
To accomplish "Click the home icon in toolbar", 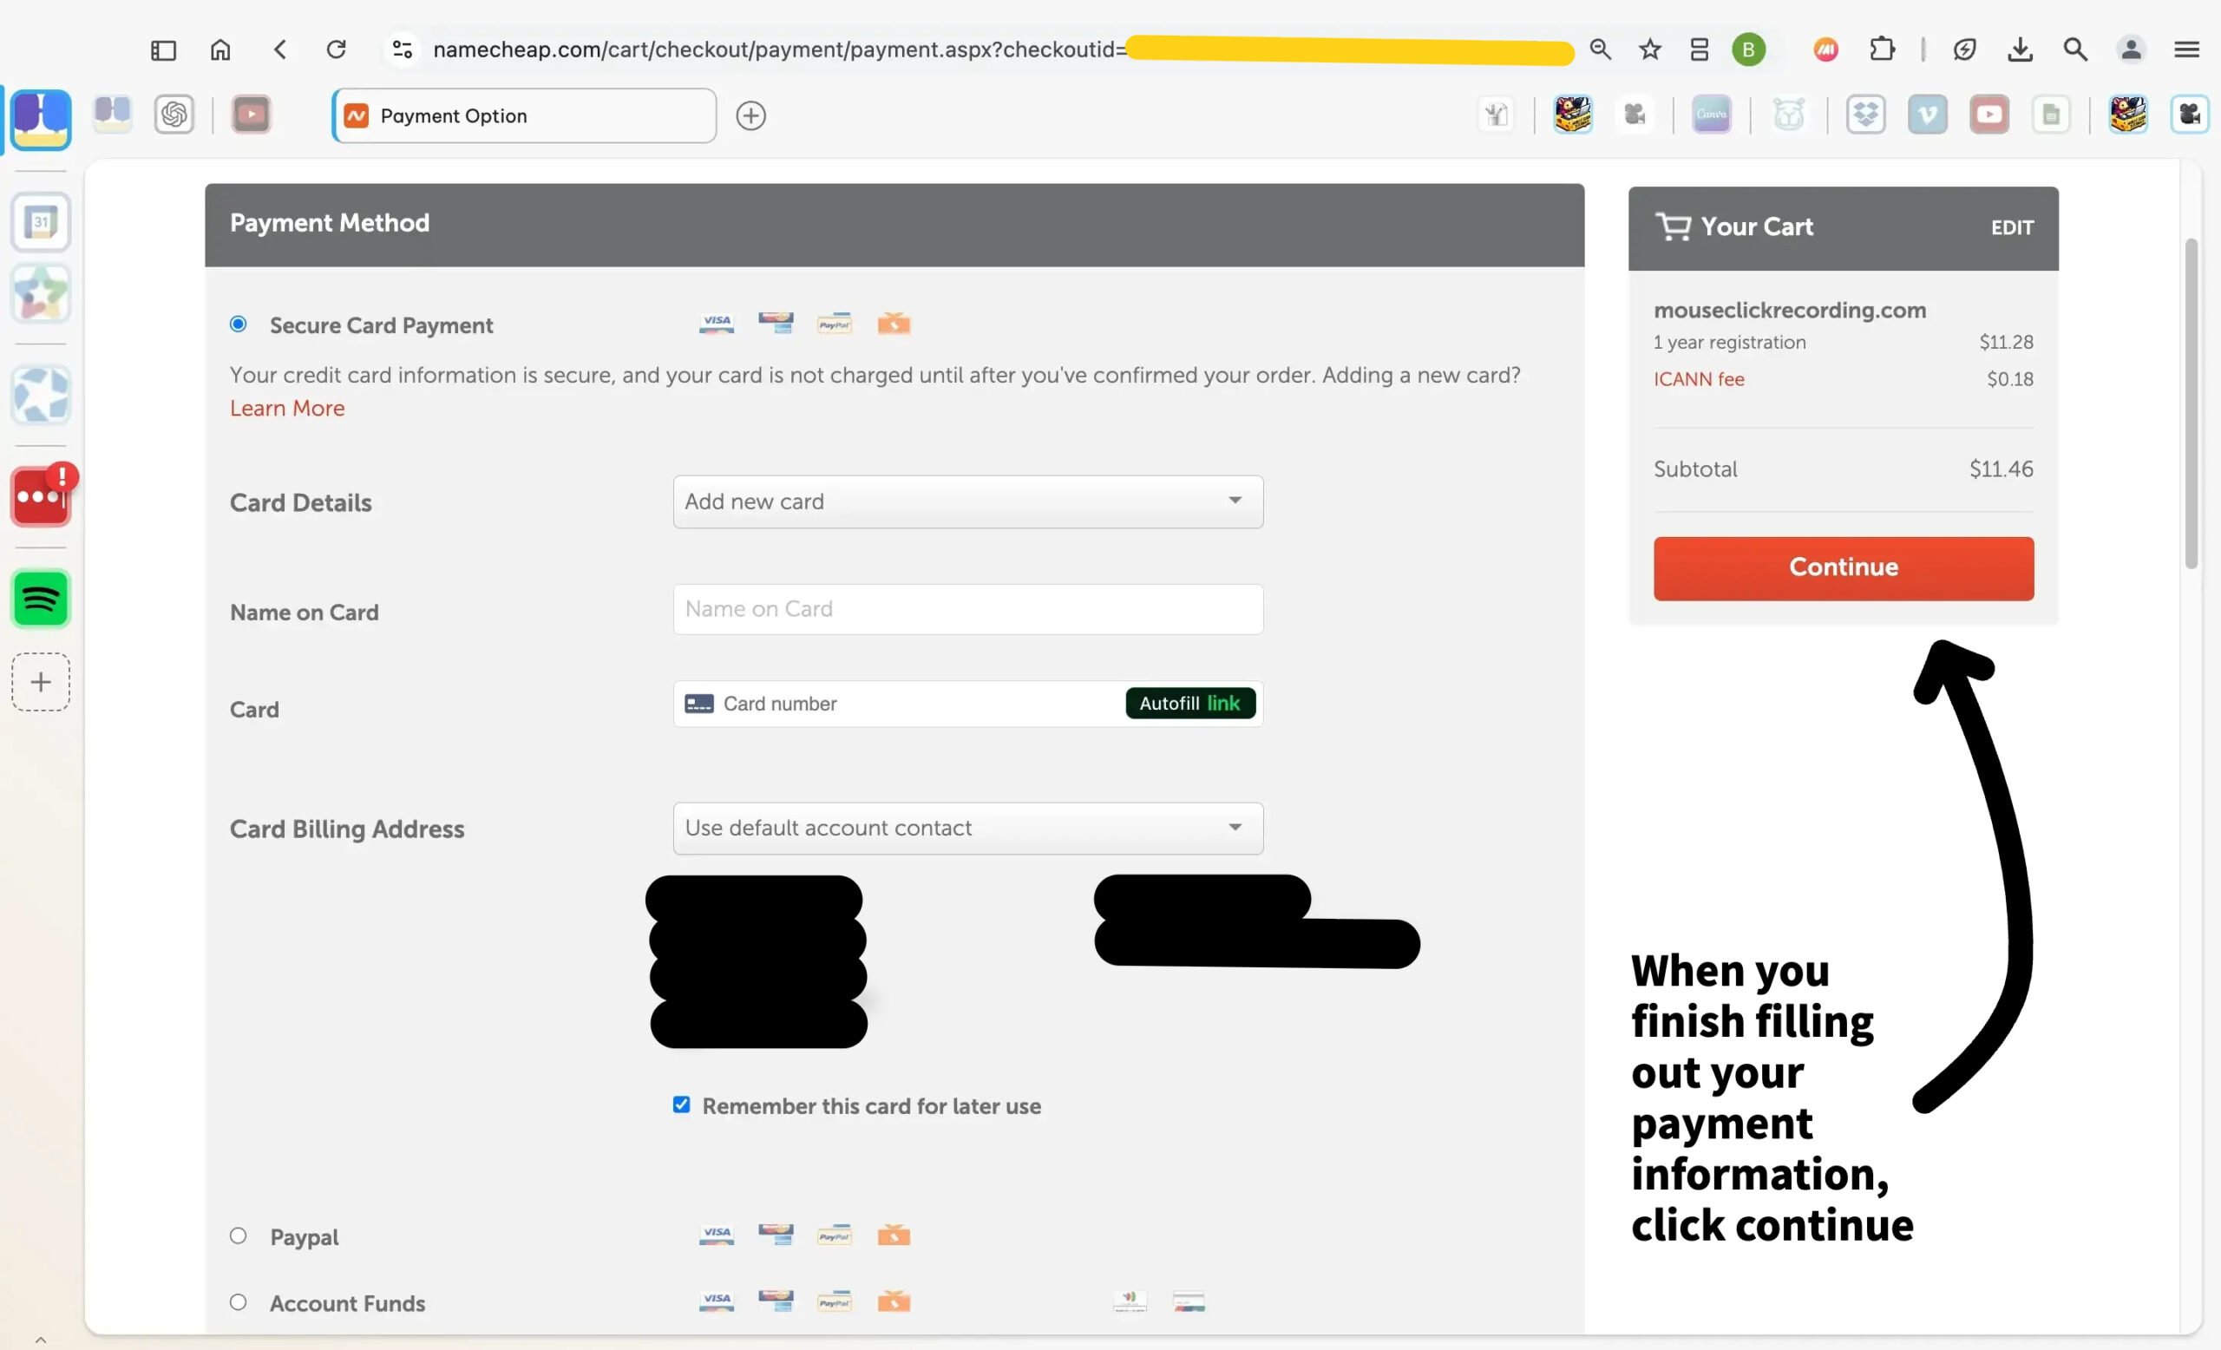I will click(x=220, y=49).
